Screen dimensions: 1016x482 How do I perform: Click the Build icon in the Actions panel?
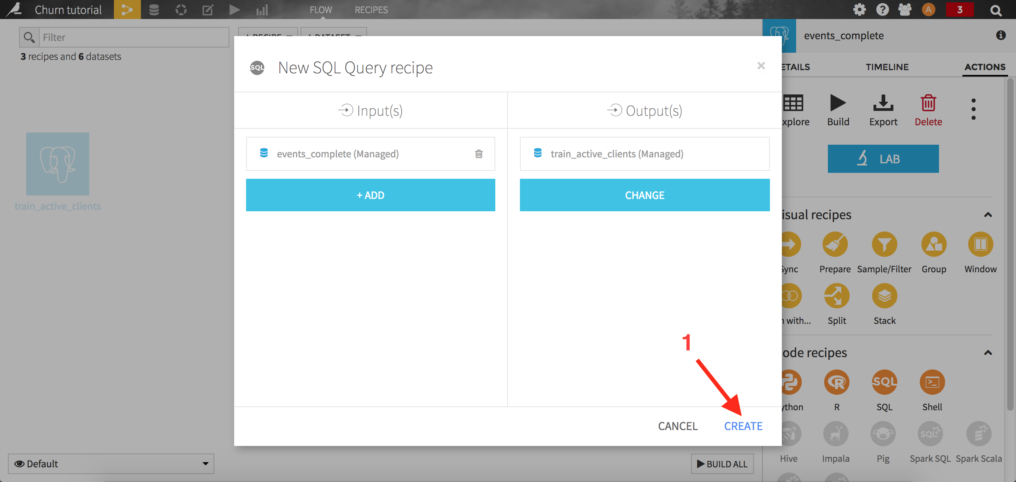pyautogui.click(x=838, y=104)
